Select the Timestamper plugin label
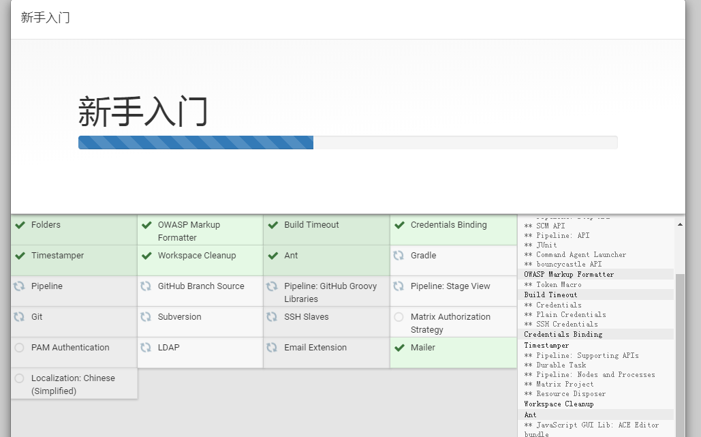The width and height of the screenshot is (701, 437). click(x=58, y=256)
